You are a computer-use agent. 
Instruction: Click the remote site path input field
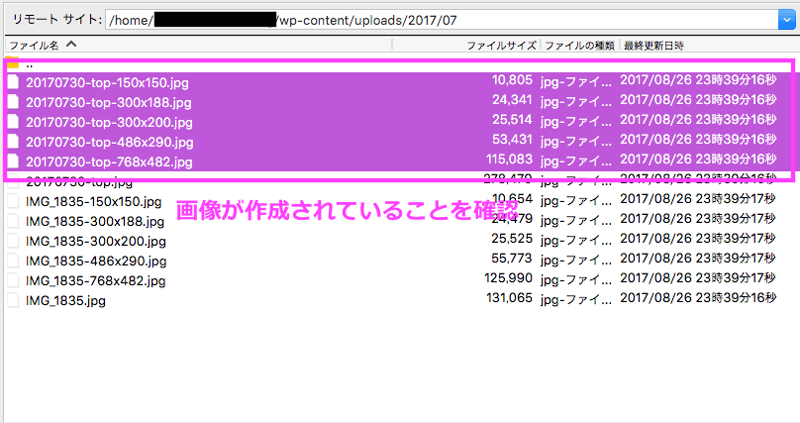click(x=442, y=20)
